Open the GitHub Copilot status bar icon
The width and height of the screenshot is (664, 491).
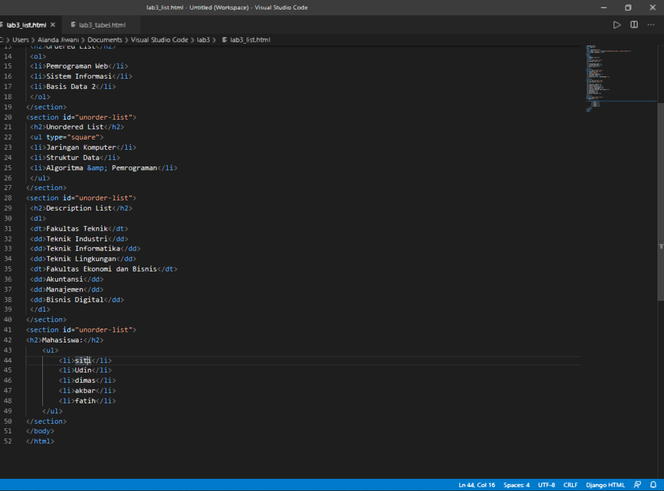point(637,485)
